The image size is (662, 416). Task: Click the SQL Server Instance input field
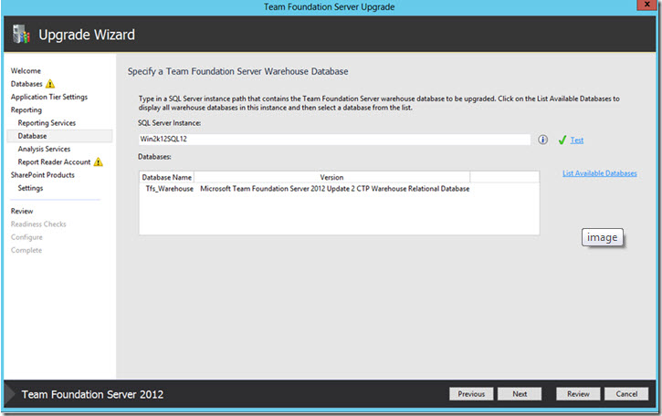334,140
